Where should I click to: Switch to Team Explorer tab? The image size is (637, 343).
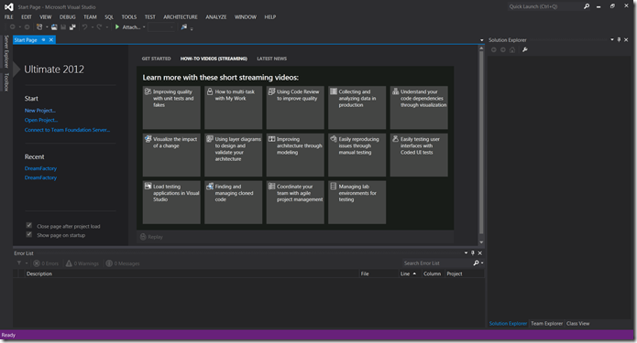(x=546, y=324)
